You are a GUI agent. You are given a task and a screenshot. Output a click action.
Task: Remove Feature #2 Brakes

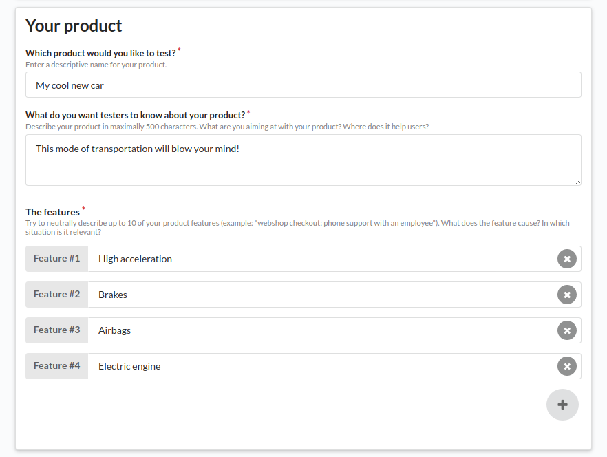(x=567, y=295)
